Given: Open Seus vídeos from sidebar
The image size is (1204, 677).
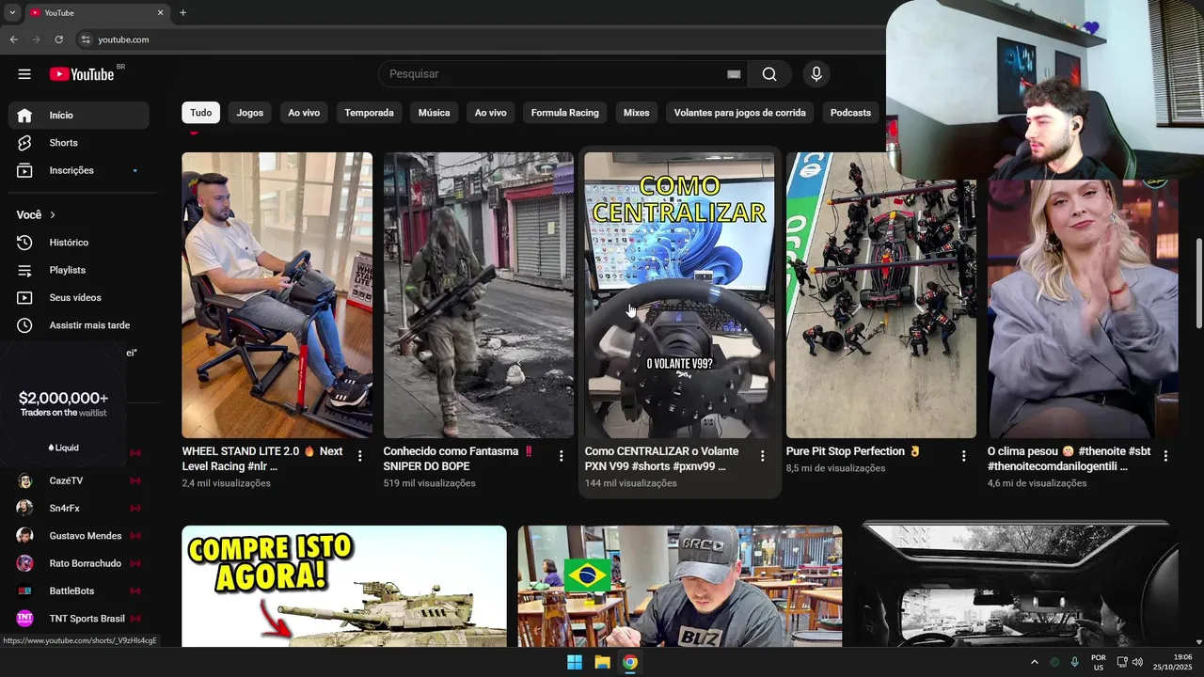Looking at the screenshot, I should (x=79, y=297).
